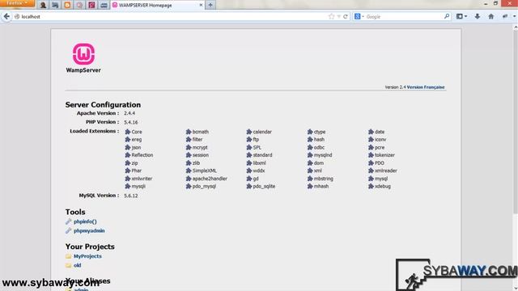Screen dimensions: 518x291
Task: Click the puzzle icon next to mbstring
Action: coord(310,179)
